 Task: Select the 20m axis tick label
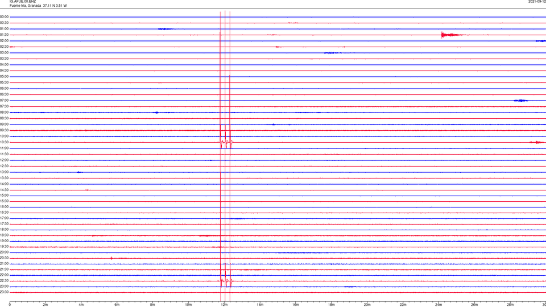(x=367, y=305)
